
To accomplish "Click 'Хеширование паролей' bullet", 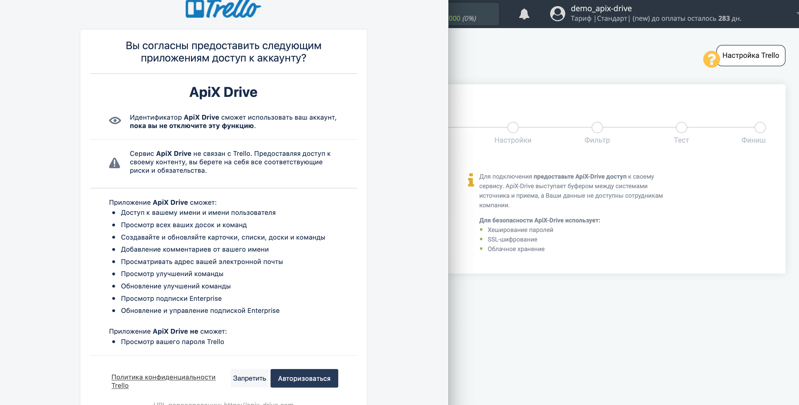I will [x=520, y=230].
